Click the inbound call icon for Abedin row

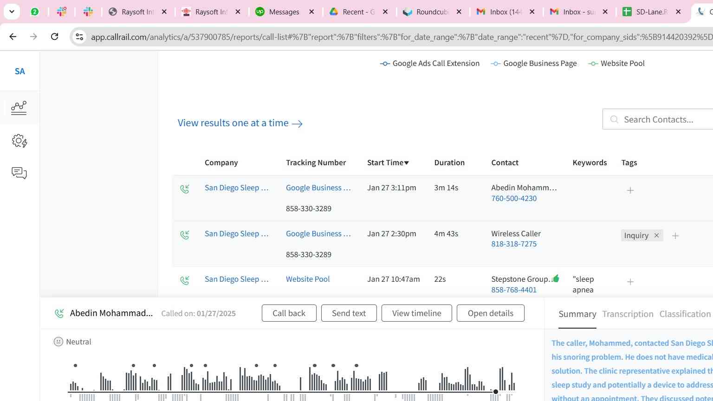point(185,189)
